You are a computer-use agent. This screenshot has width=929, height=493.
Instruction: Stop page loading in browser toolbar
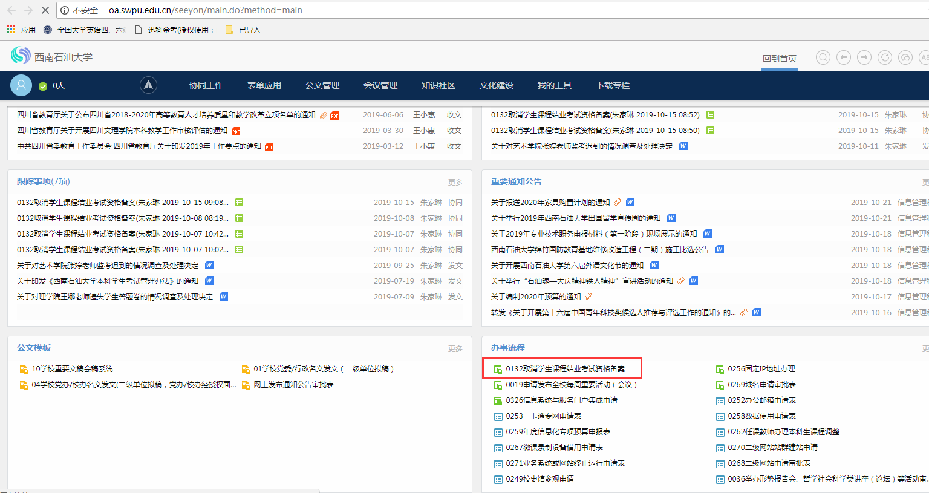click(x=45, y=10)
